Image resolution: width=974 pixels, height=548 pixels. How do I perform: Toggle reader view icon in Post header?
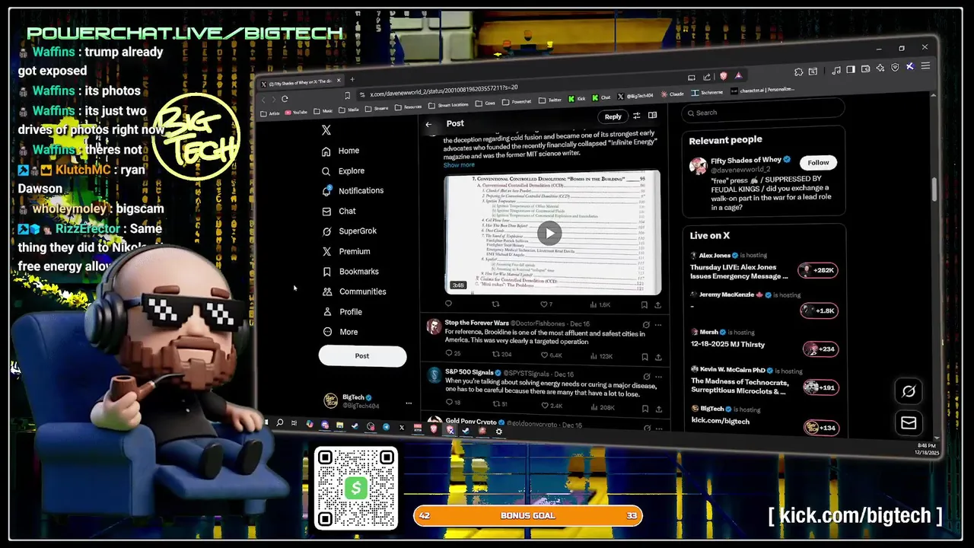[652, 116]
